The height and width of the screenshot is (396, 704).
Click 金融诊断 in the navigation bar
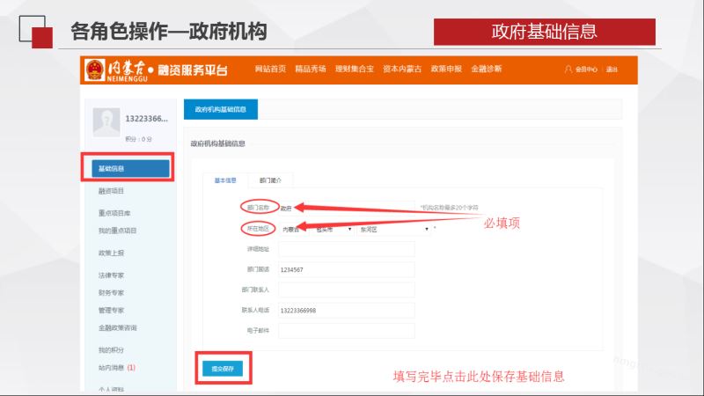[x=487, y=69]
